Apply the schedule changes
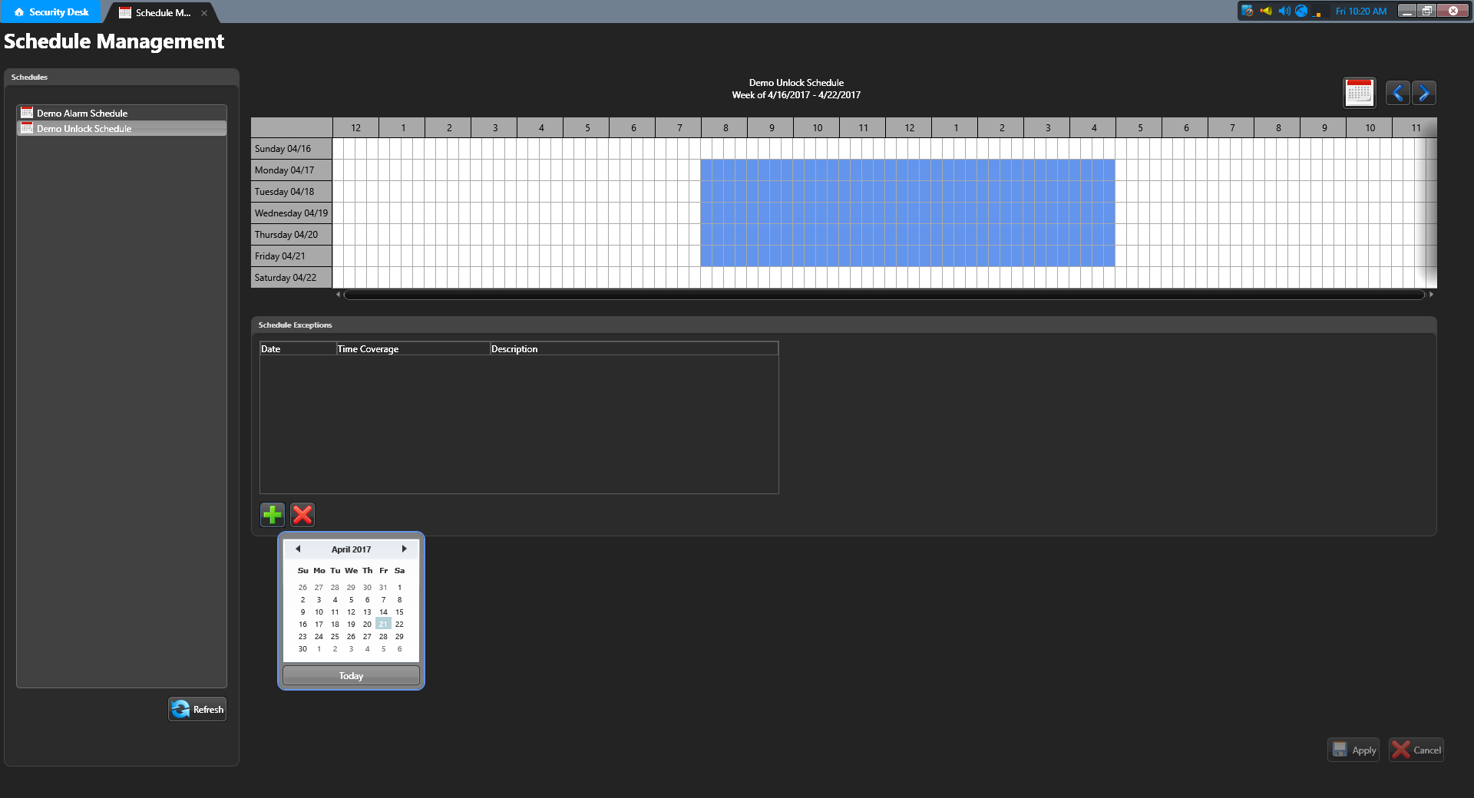 tap(1353, 750)
